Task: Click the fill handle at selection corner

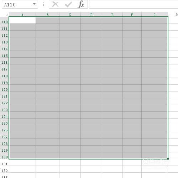Action: click(168, 159)
